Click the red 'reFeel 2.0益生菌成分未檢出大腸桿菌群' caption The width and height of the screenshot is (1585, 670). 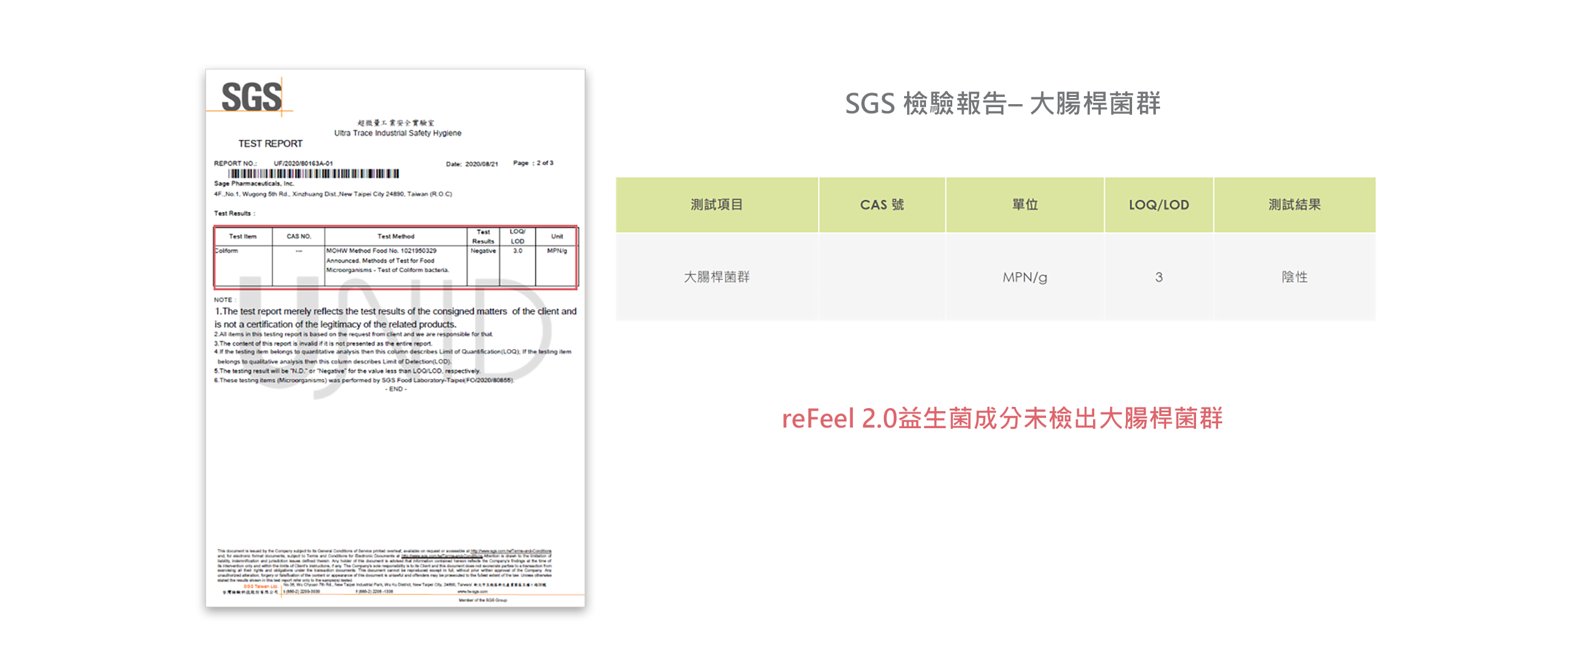point(1002,418)
